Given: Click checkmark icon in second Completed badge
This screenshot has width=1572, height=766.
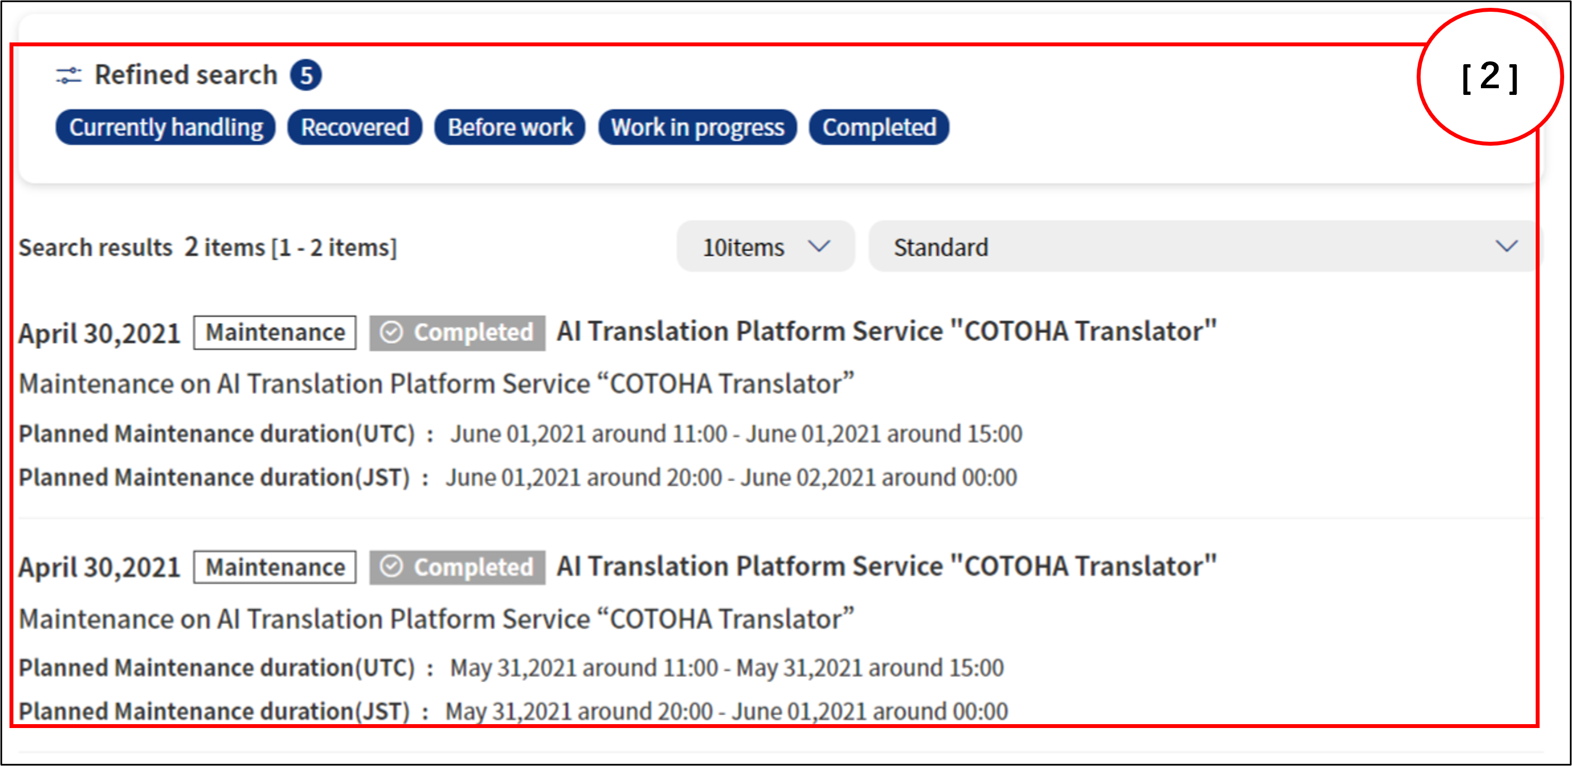Looking at the screenshot, I should 391,567.
